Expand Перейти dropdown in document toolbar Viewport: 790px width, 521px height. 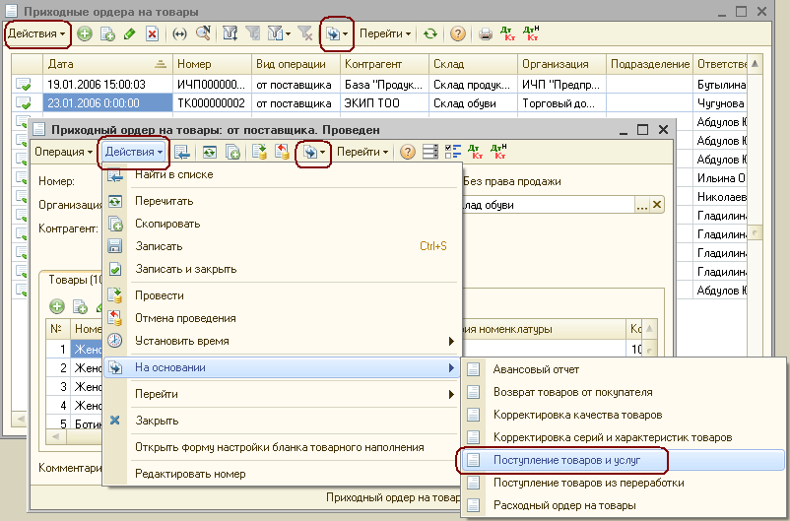362,153
